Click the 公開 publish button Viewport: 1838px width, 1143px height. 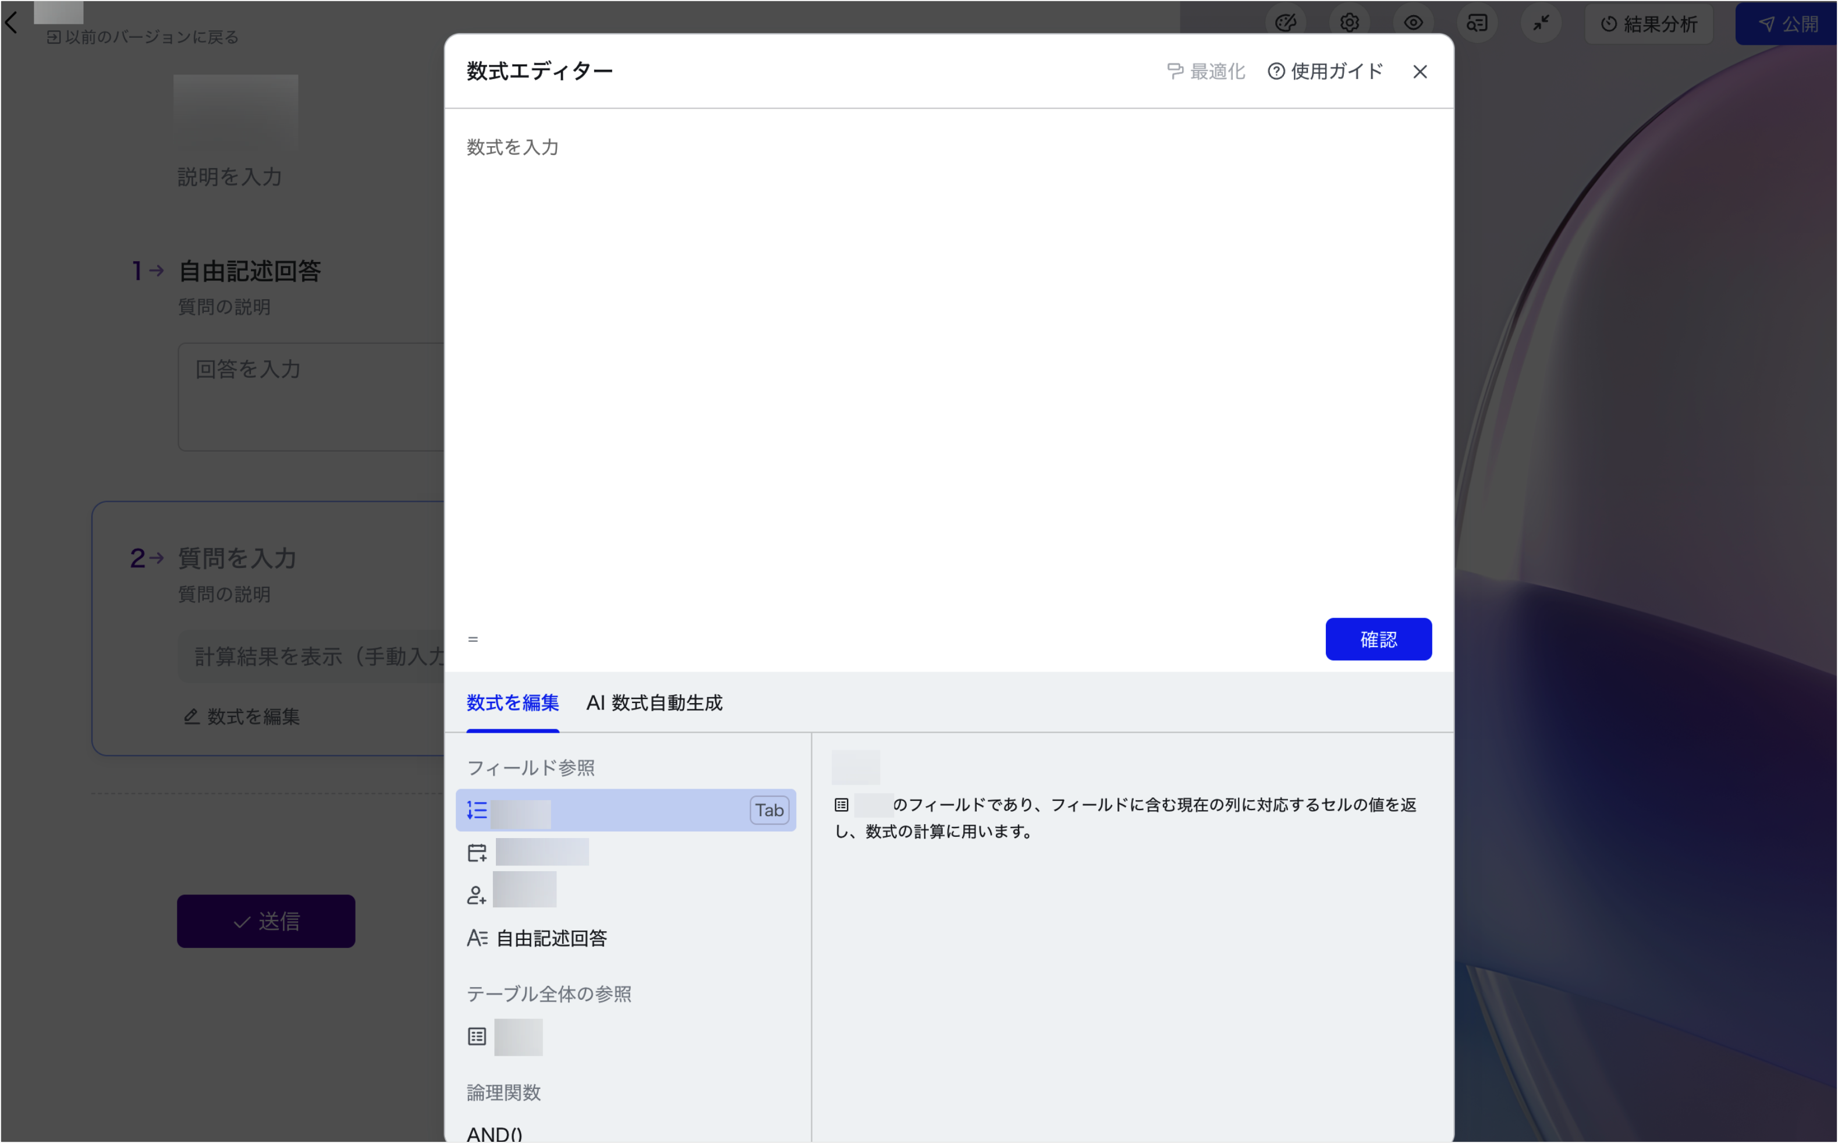pyautogui.click(x=1787, y=23)
